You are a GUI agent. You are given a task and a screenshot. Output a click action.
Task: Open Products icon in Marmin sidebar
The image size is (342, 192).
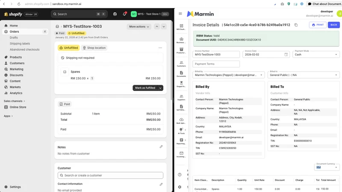tap(181, 50)
